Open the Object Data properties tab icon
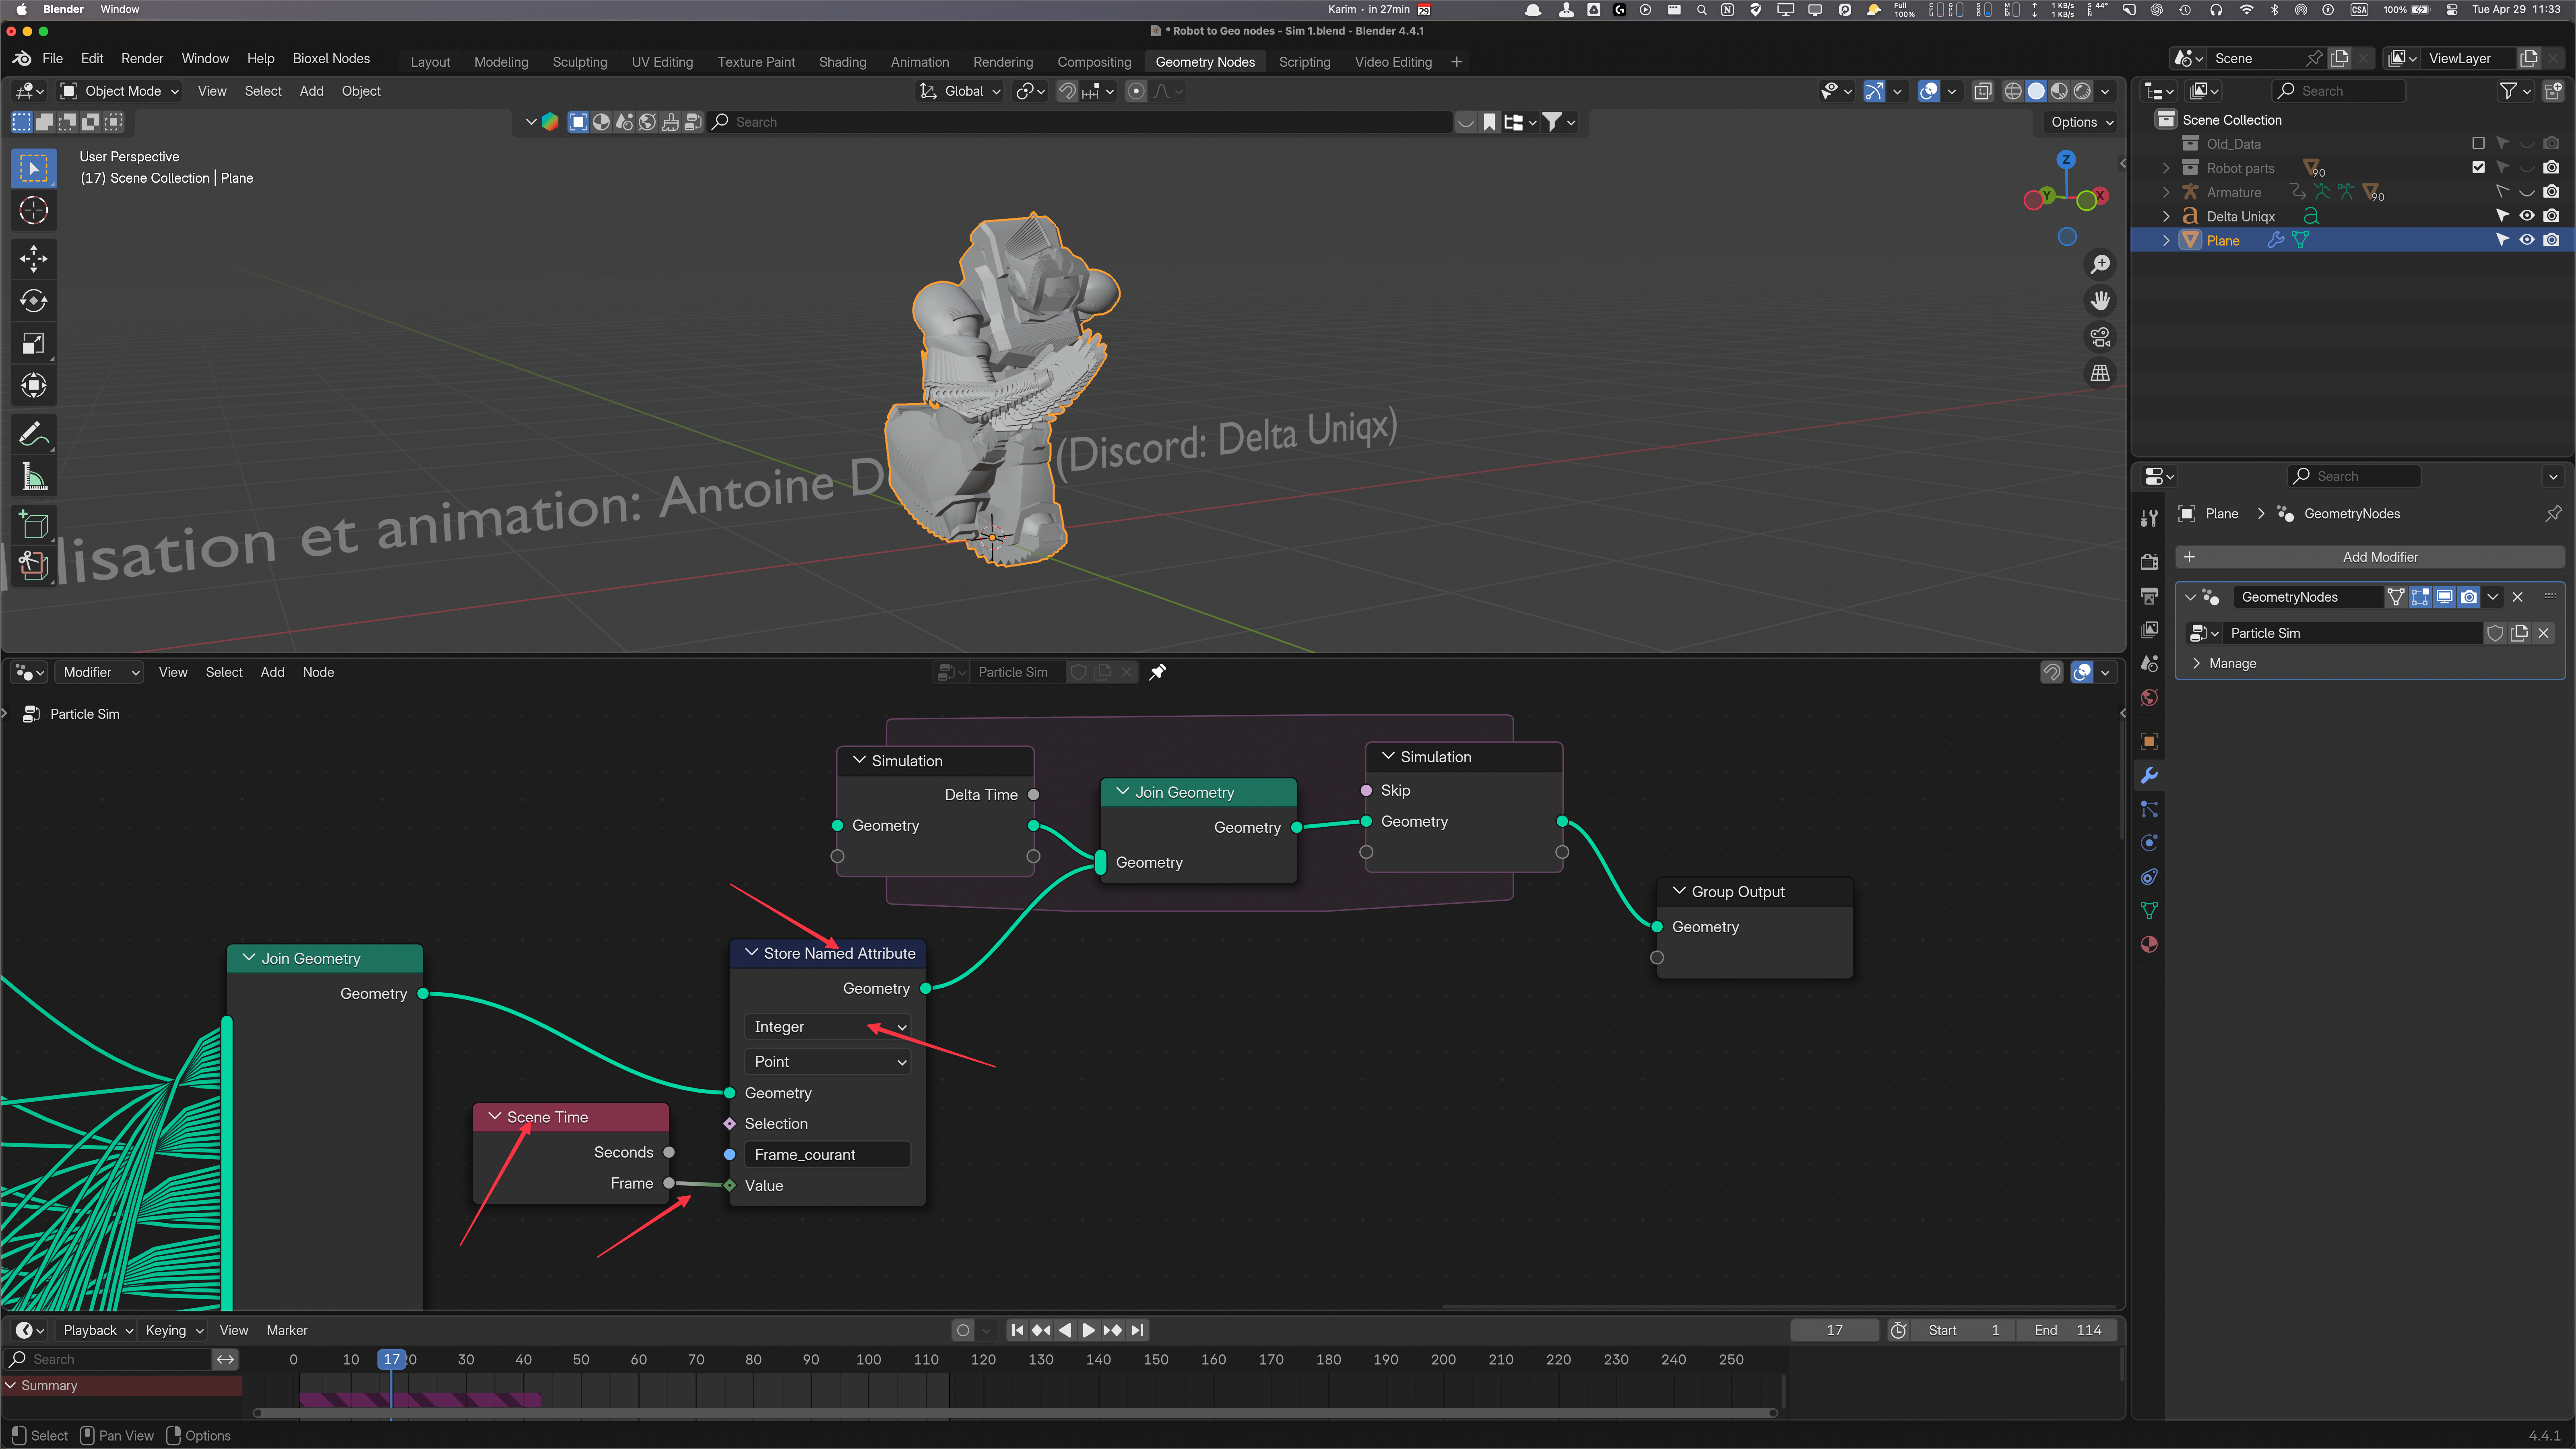Image resolution: width=2576 pixels, height=1449 pixels. coord(2149,911)
